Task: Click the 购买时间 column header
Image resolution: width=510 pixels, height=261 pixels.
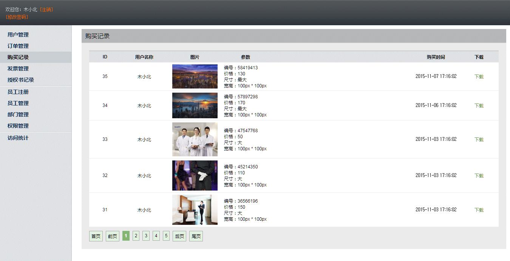Action: click(436, 57)
